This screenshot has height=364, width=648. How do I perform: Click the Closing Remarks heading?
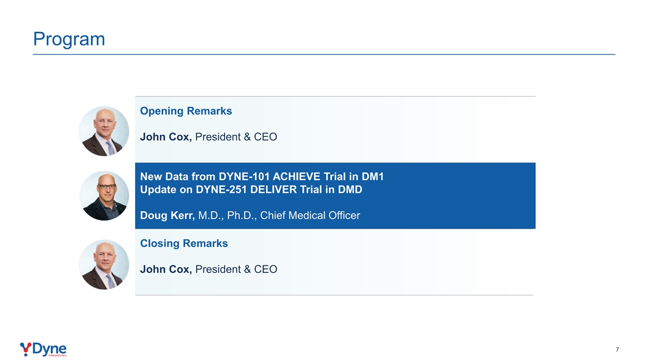coord(184,243)
